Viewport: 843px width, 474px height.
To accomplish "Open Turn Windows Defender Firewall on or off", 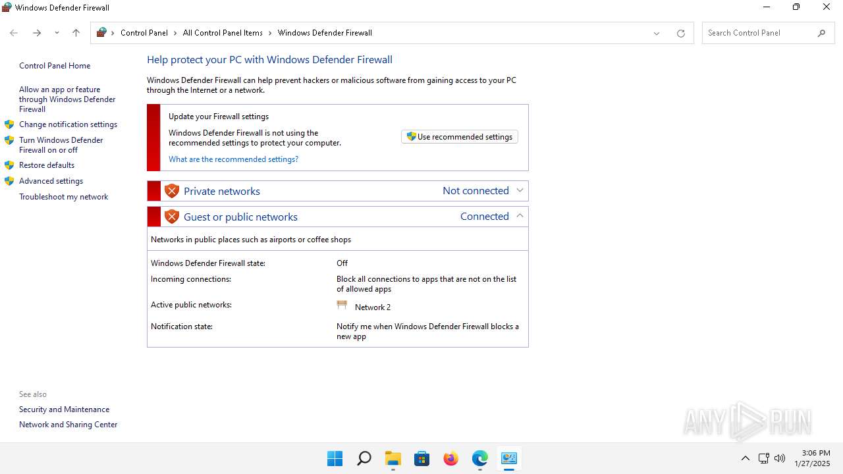I will pyautogui.click(x=61, y=145).
